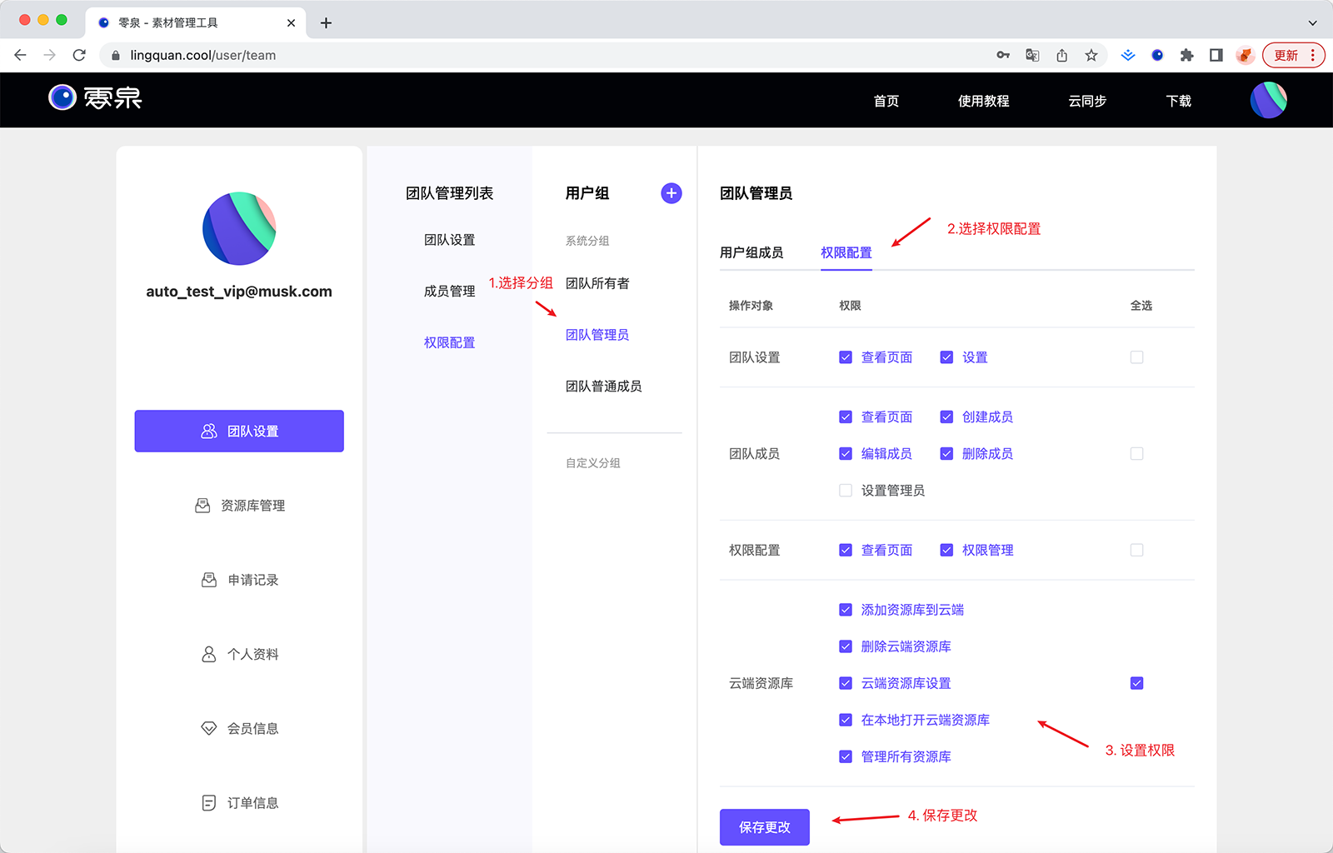The height and width of the screenshot is (853, 1333).
Task: Open the user avatar in top navigation
Action: pyautogui.click(x=1268, y=100)
